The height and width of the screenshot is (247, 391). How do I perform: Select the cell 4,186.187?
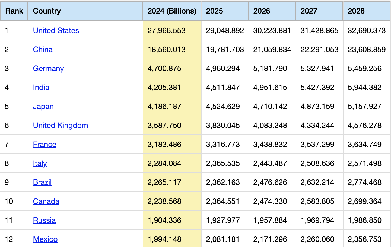[x=172, y=107]
